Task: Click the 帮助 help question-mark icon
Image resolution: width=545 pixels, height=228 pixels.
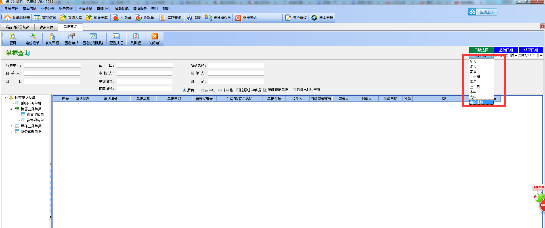Action: (190, 18)
